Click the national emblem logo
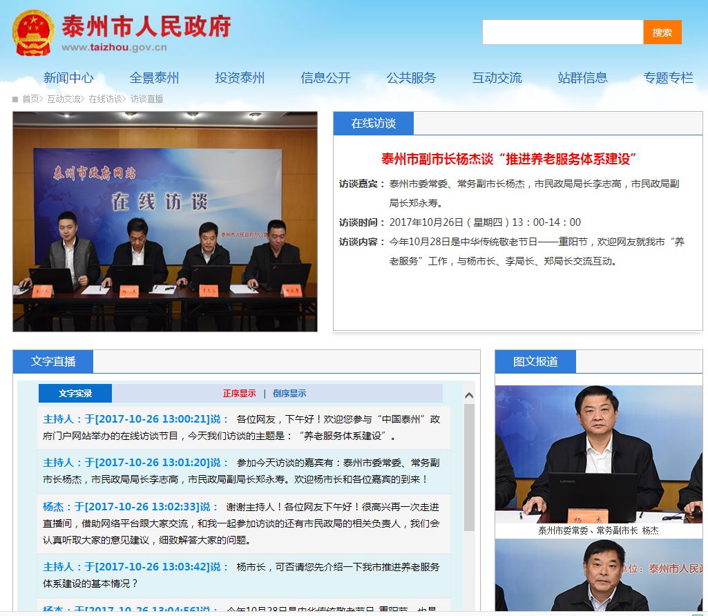Viewport: 708px width, 616px height. (x=33, y=32)
